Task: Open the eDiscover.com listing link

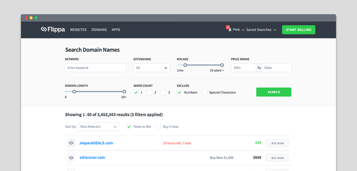Action: (x=92, y=158)
